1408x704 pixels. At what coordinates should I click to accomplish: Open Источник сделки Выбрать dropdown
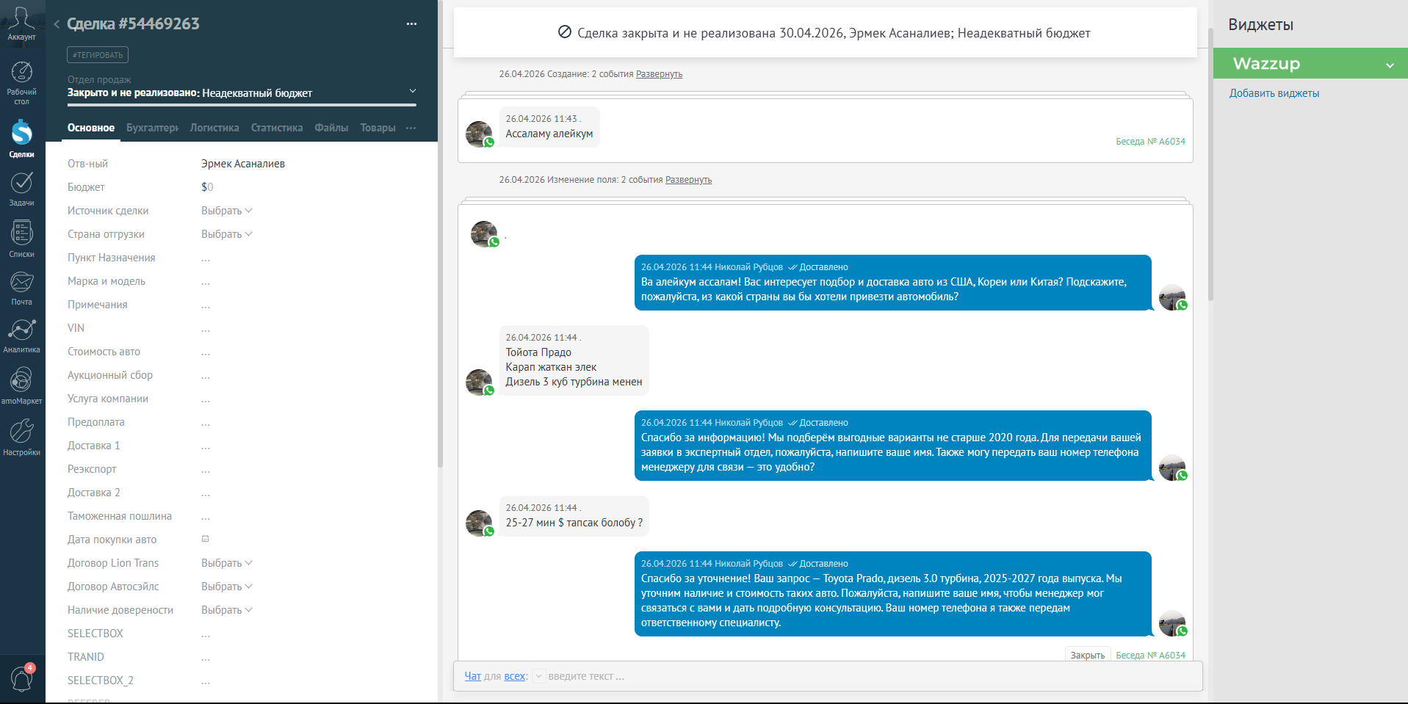(x=226, y=211)
